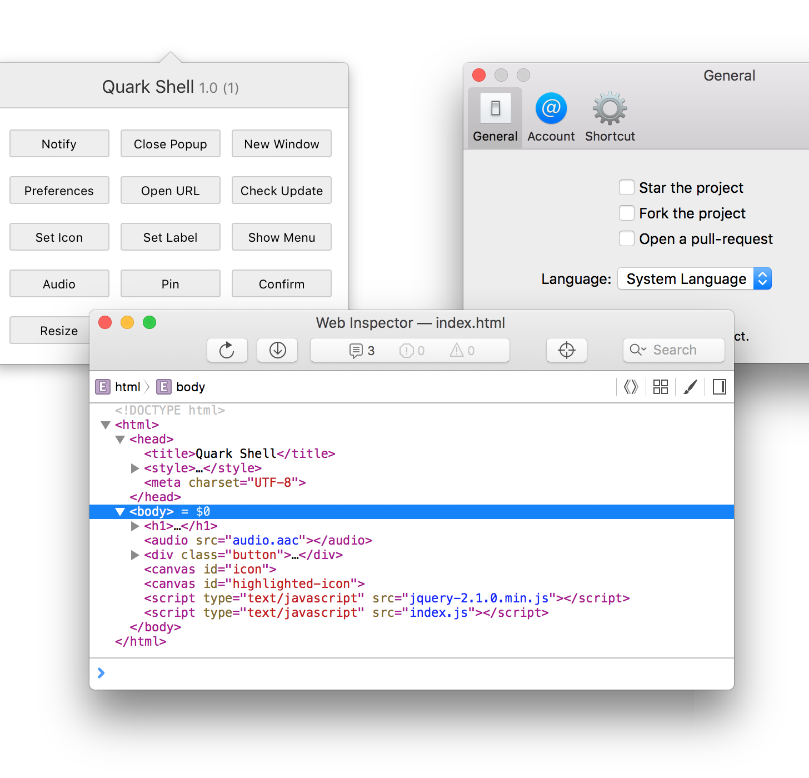Check Open a pull-request option
This screenshot has width=809, height=778.
[627, 238]
